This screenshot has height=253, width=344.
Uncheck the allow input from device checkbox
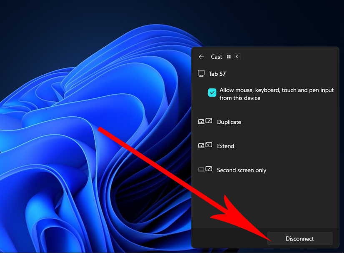click(212, 93)
